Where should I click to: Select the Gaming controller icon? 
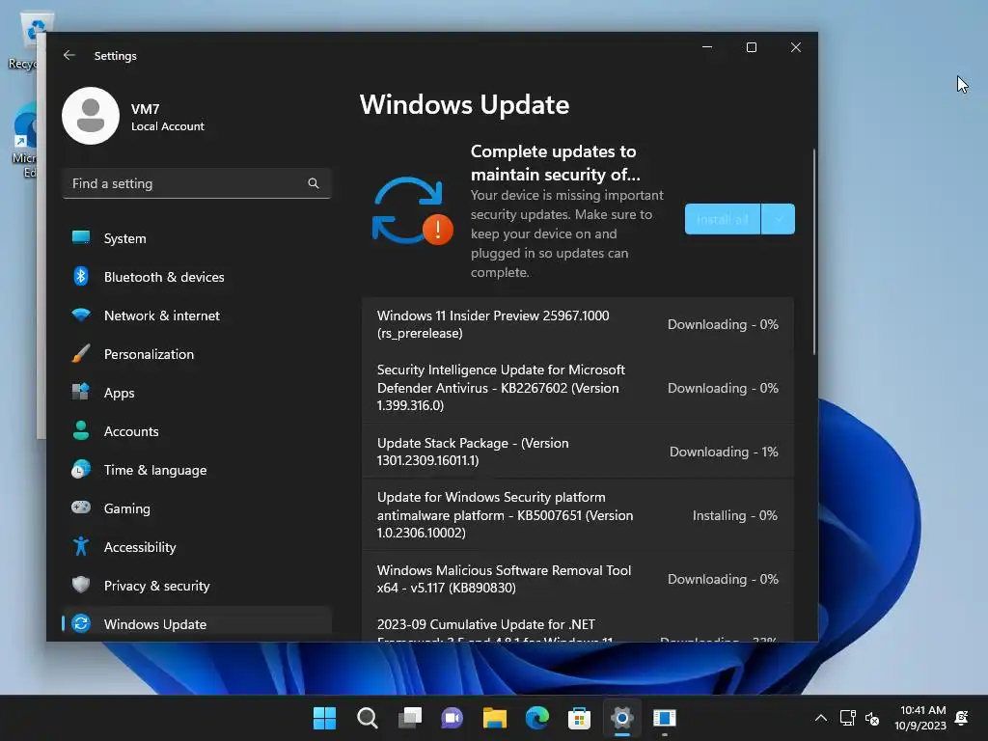coord(81,508)
